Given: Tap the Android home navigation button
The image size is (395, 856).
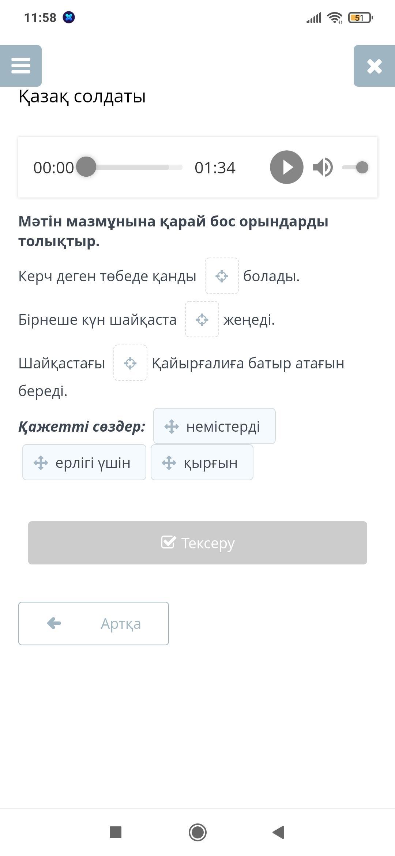Looking at the screenshot, I should point(197,832).
